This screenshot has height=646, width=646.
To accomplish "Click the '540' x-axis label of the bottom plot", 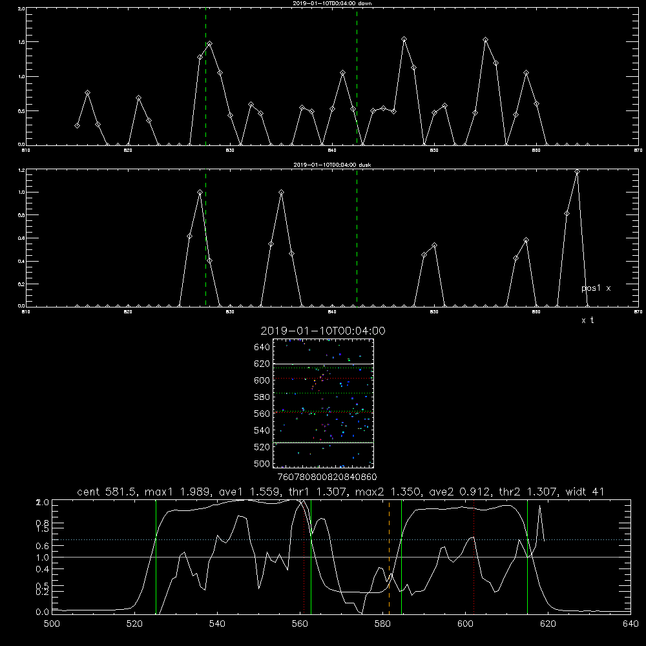I will [x=217, y=624].
